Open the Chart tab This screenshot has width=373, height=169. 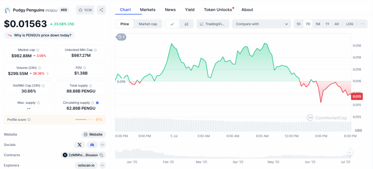[x=125, y=10]
